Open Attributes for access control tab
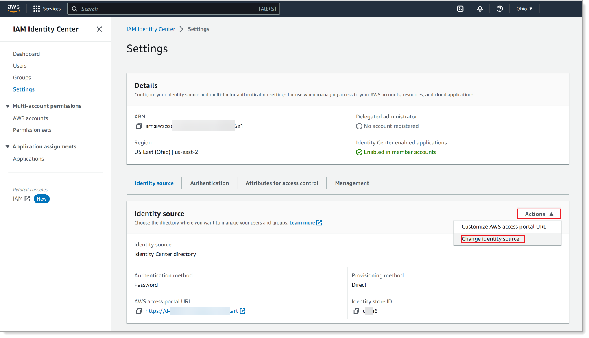Screen dimensions: 589x338 (282, 183)
